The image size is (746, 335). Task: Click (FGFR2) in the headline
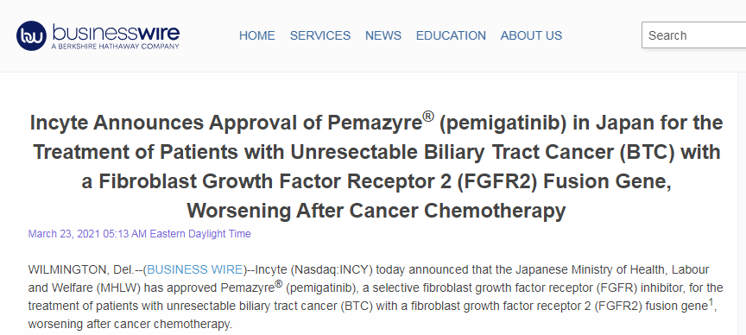[x=496, y=181]
